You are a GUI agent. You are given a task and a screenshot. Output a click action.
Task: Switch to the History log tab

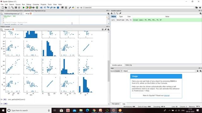tap(128, 65)
